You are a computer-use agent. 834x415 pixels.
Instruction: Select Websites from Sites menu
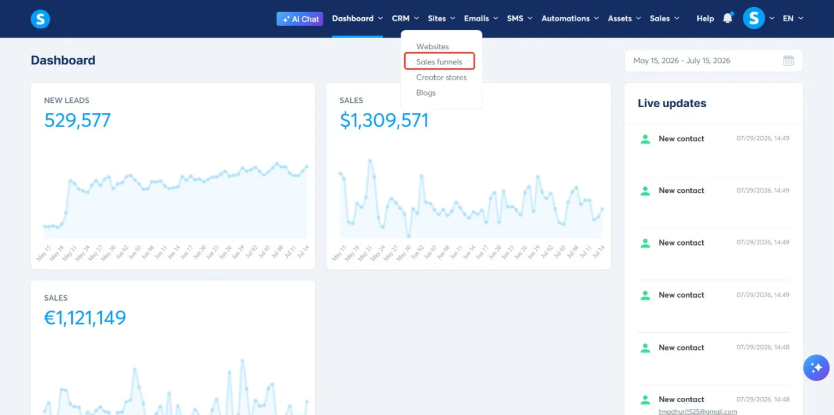pyautogui.click(x=433, y=47)
